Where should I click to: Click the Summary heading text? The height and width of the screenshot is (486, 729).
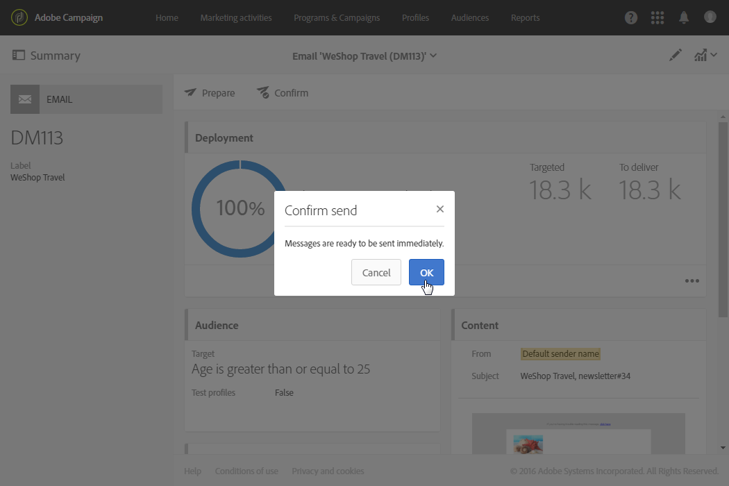coord(56,56)
